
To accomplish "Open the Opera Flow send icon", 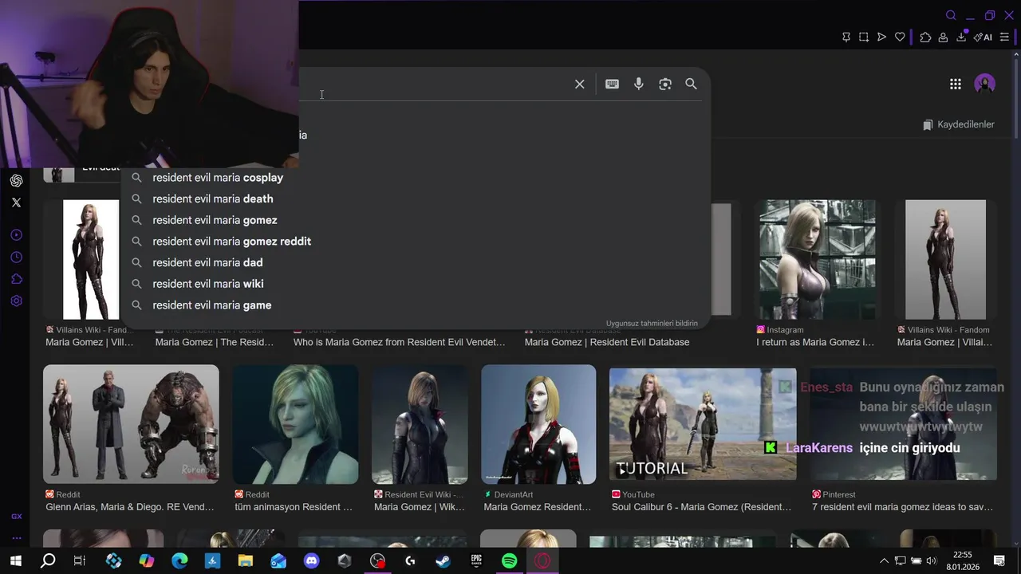I will point(881,37).
